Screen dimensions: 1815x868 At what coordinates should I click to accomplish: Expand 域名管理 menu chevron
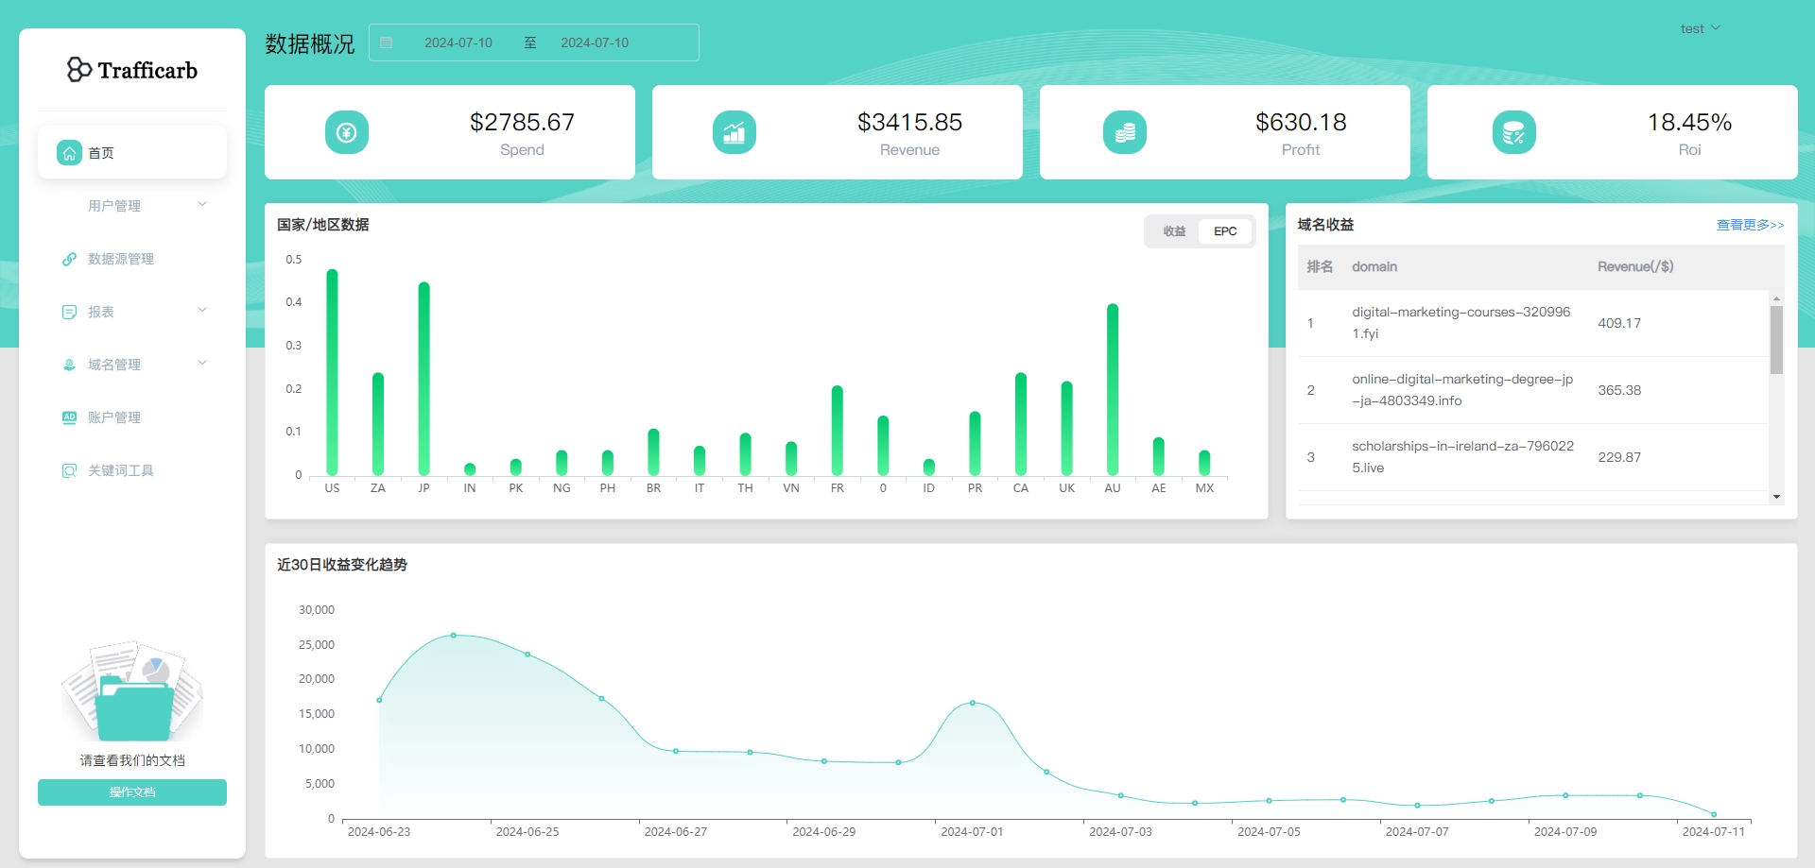(202, 364)
